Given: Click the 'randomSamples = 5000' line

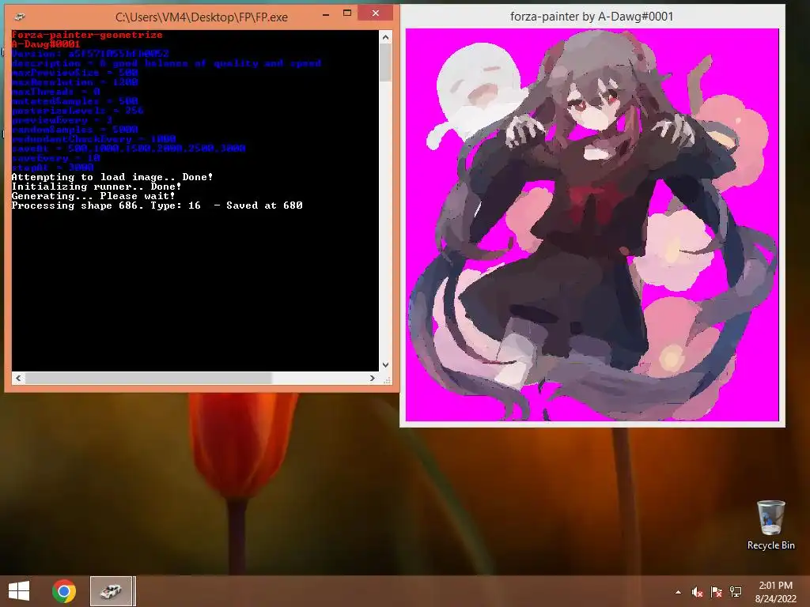Looking at the screenshot, I should tap(74, 130).
